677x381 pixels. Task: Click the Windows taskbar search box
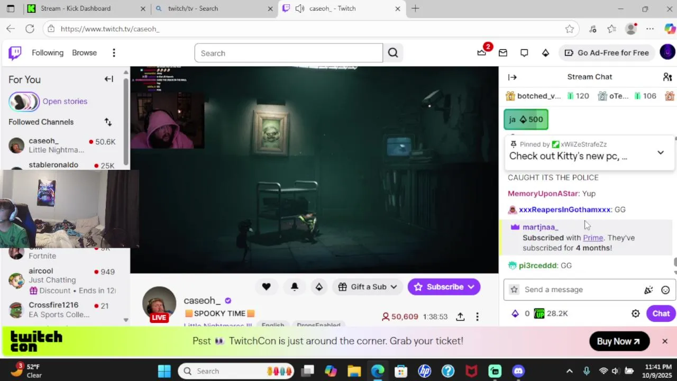[235, 371]
